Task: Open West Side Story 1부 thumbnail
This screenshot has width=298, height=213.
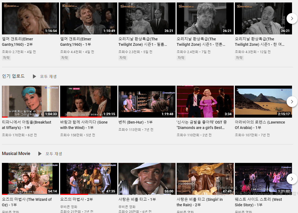Action: 263,179
